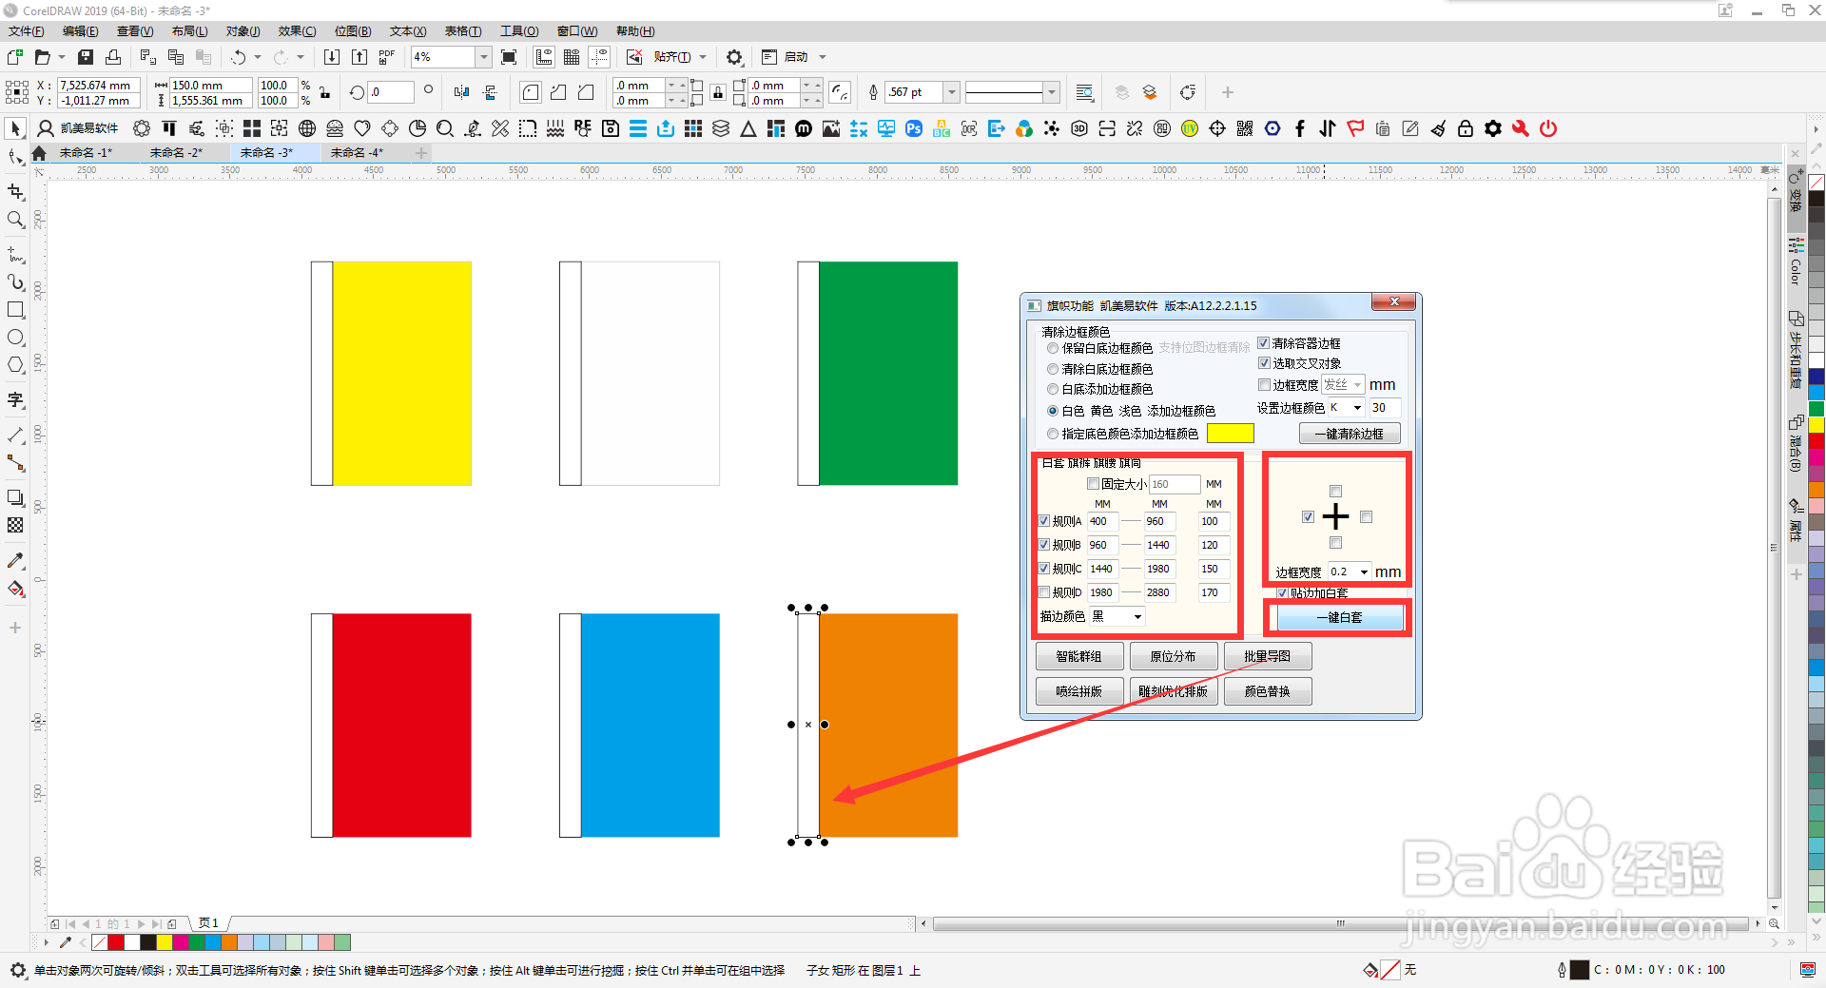
Task: Click the red wrench plugin icon
Action: [x=1521, y=128]
